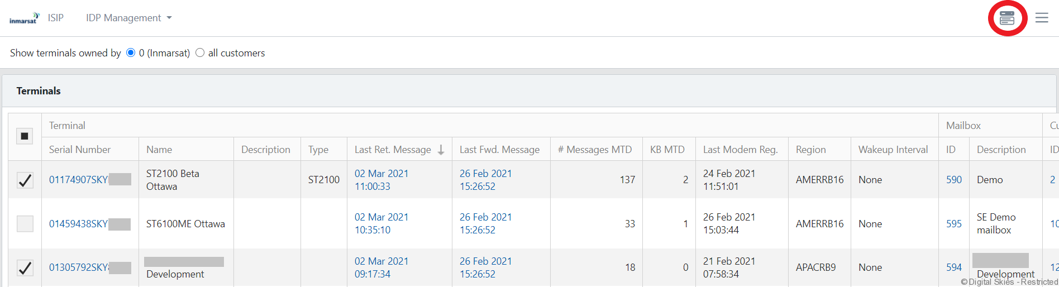Toggle the select-all terminals checkbox
Viewport: 1059px width, 287px height.
(x=25, y=136)
